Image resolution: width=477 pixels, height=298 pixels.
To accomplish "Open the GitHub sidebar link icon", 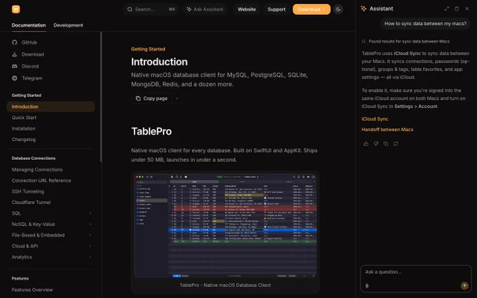I will pyautogui.click(x=15, y=42).
